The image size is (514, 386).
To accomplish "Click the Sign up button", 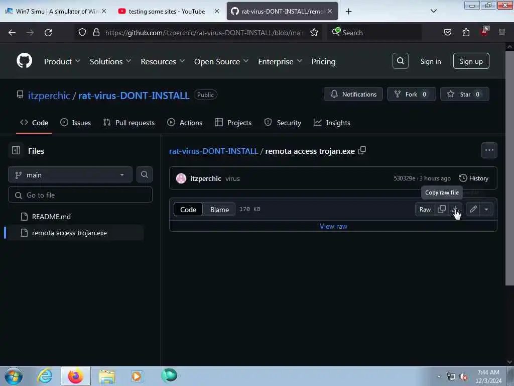I will tap(471, 61).
